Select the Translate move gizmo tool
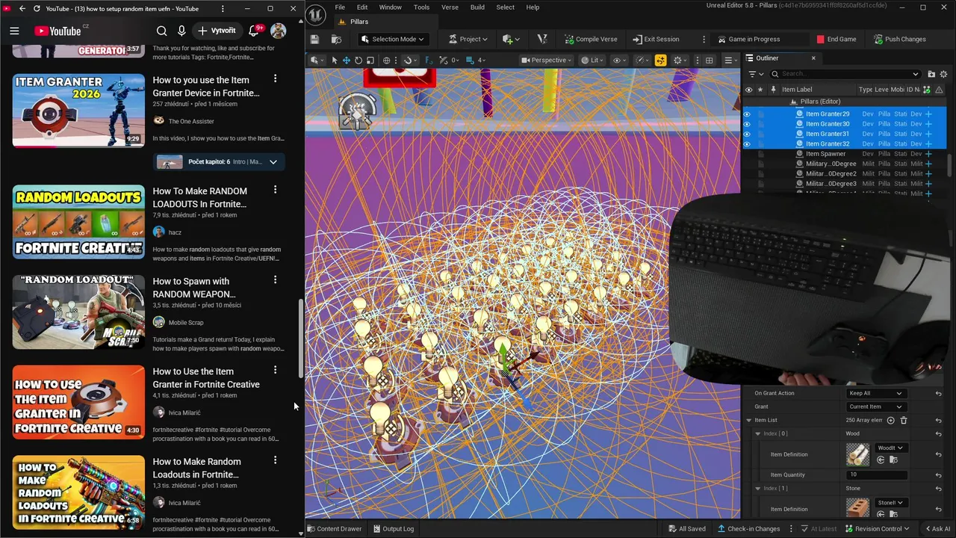This screenshot has width=956, height=538. tap(347, 60)
